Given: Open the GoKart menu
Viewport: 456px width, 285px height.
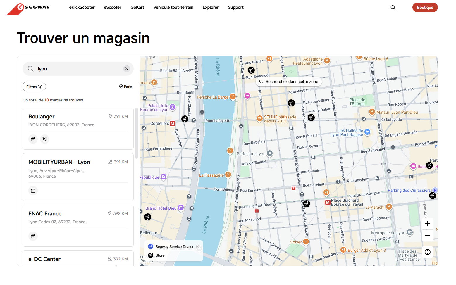Looking at the screenshot, I should tap(137, 7).
